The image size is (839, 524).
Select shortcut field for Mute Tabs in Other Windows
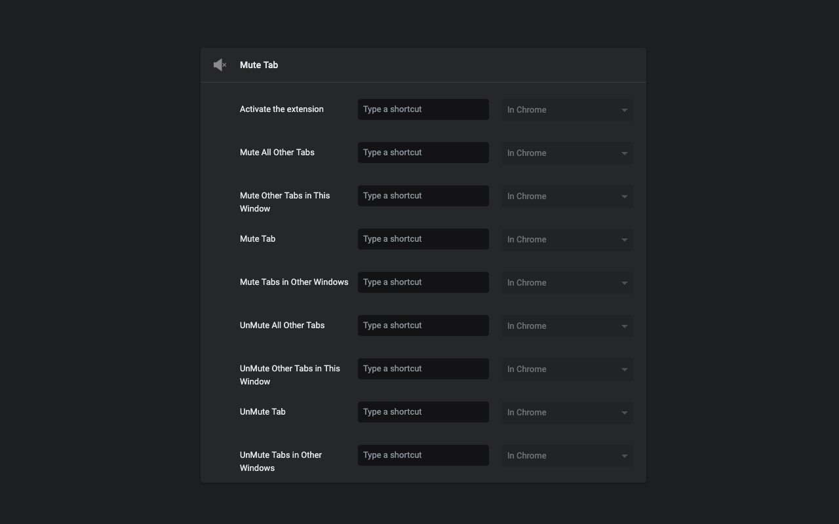[x=423, y=282]
